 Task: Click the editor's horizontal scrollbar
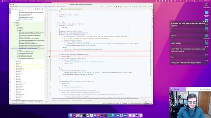click(95, 98)
